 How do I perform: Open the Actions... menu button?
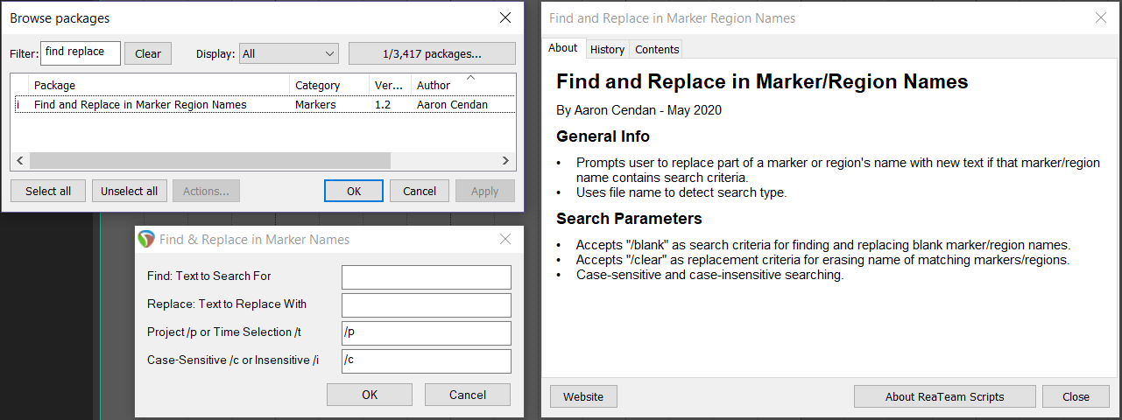[x=207, y=191]
